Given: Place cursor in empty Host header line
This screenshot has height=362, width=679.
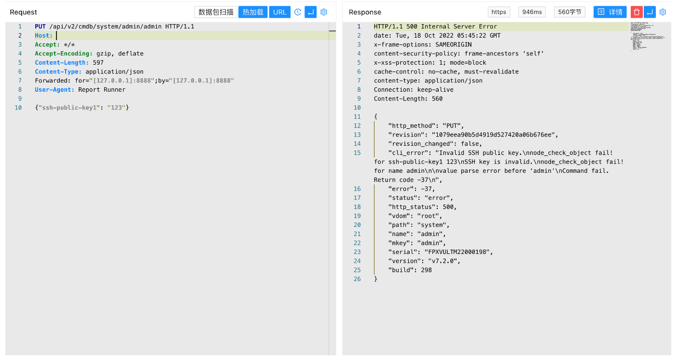Looking at the screenshot, I should (x=145, y=36).
